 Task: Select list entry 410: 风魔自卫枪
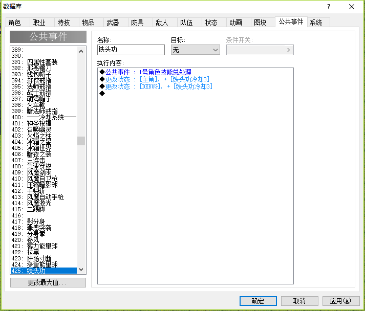pos(44,179)
